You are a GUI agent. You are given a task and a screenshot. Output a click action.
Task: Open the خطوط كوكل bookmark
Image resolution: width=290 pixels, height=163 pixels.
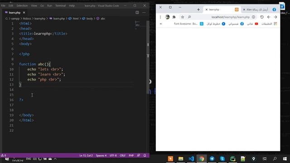coord(216,24)
